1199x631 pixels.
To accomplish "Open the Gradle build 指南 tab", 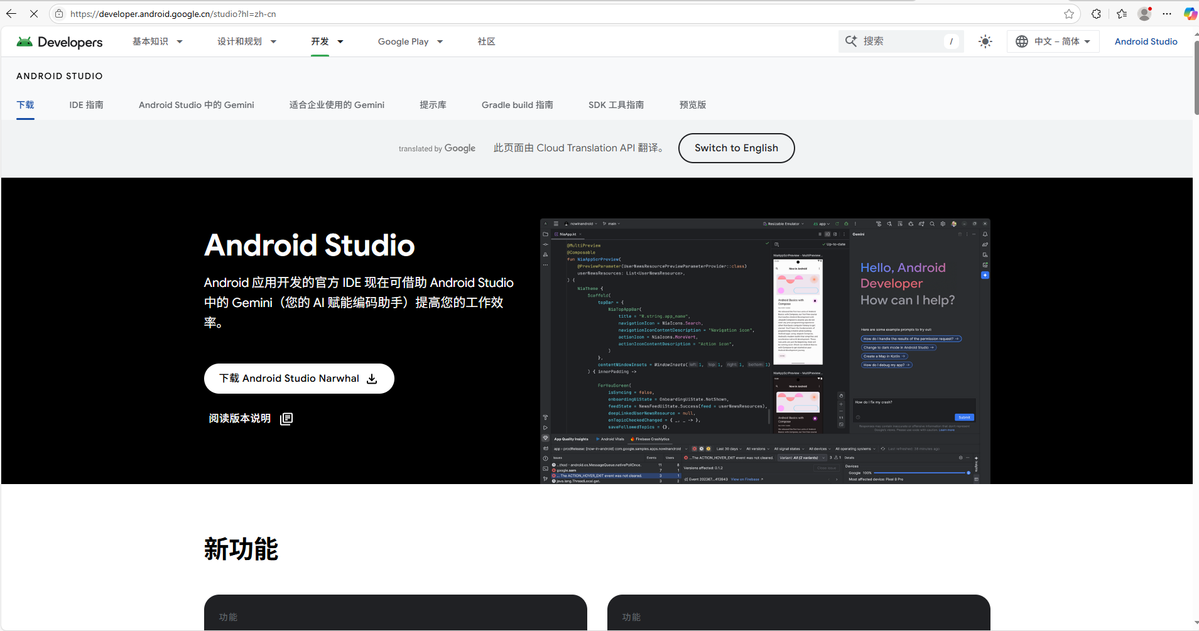I will point(518,105).
